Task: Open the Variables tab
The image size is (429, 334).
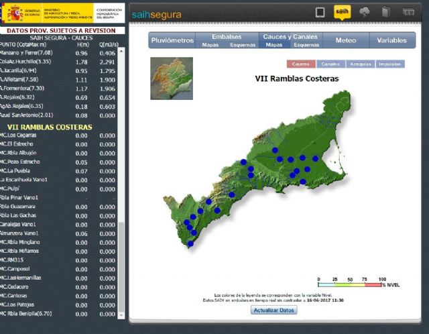Action: [x=391, y=40]
